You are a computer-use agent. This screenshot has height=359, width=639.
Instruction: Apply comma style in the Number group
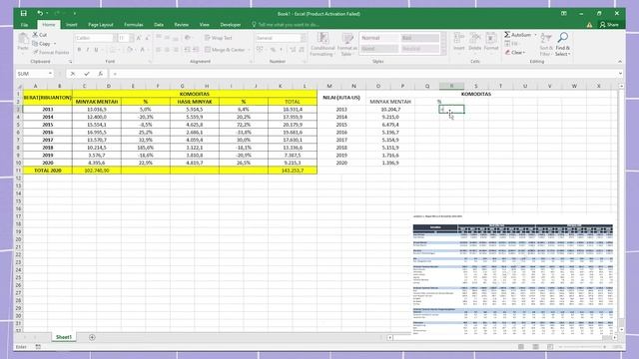tap(282, 50)
